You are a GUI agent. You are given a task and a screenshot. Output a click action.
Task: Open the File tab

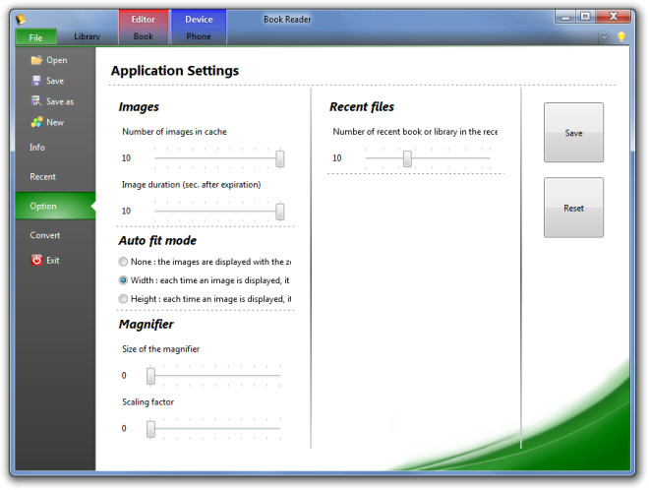tap(36, 37)
